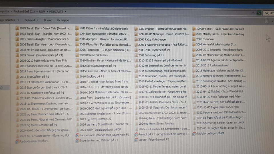Click folder icon of 2005 Islams Ansigter
The width and height of the screenshot is (274, 154).
click(17, 39)
